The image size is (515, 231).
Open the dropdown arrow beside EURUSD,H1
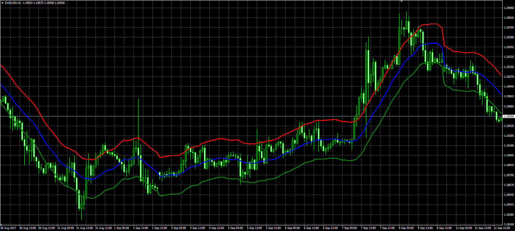click(x=2, y=3)
